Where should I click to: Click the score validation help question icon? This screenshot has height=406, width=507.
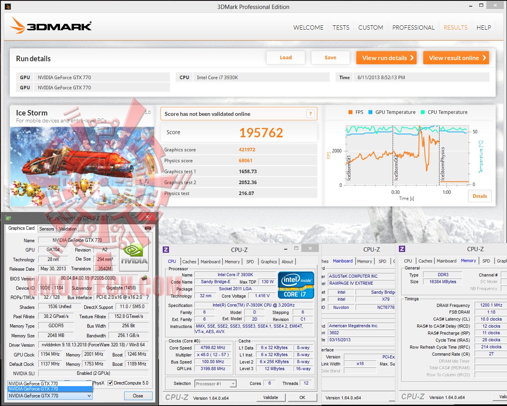(x=311, y=114)
